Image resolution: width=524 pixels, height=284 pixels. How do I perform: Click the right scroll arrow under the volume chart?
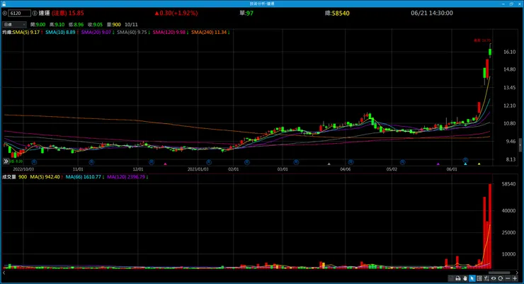point(517,273)
